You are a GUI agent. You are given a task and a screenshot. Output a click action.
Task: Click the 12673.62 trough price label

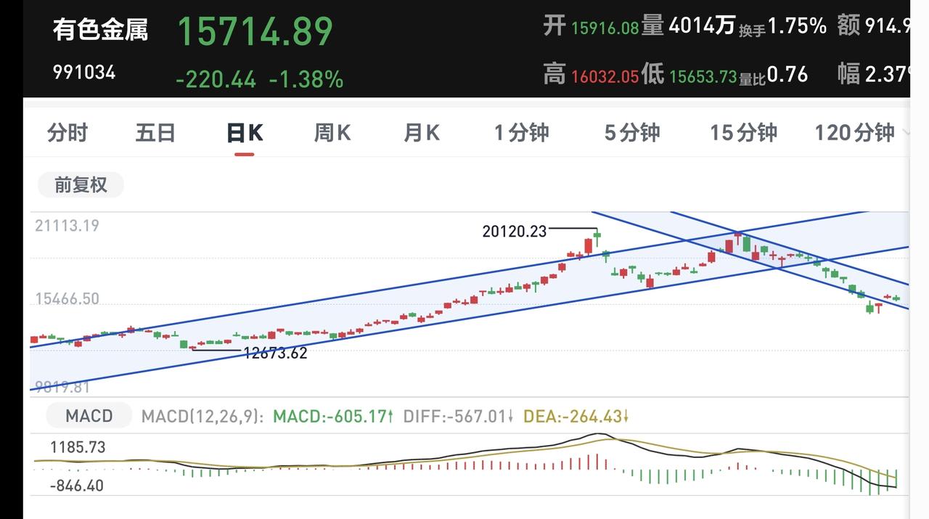(275, 354)
